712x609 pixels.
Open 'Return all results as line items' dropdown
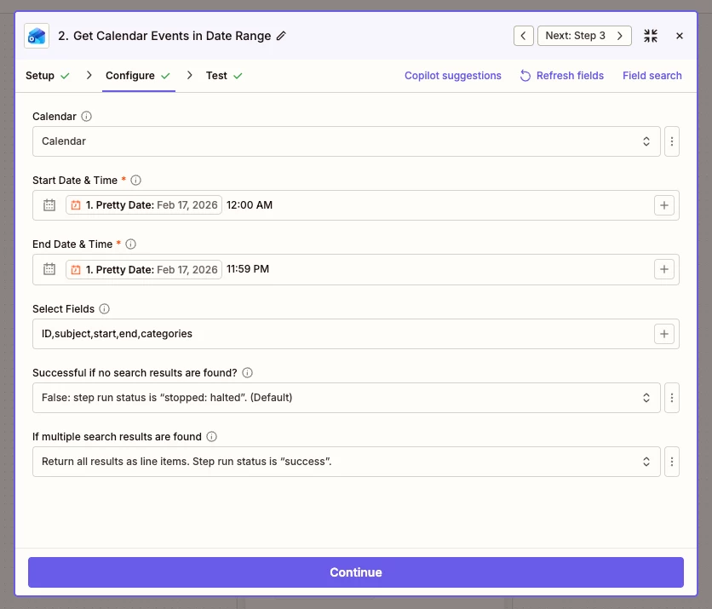(x=346, y=462)
